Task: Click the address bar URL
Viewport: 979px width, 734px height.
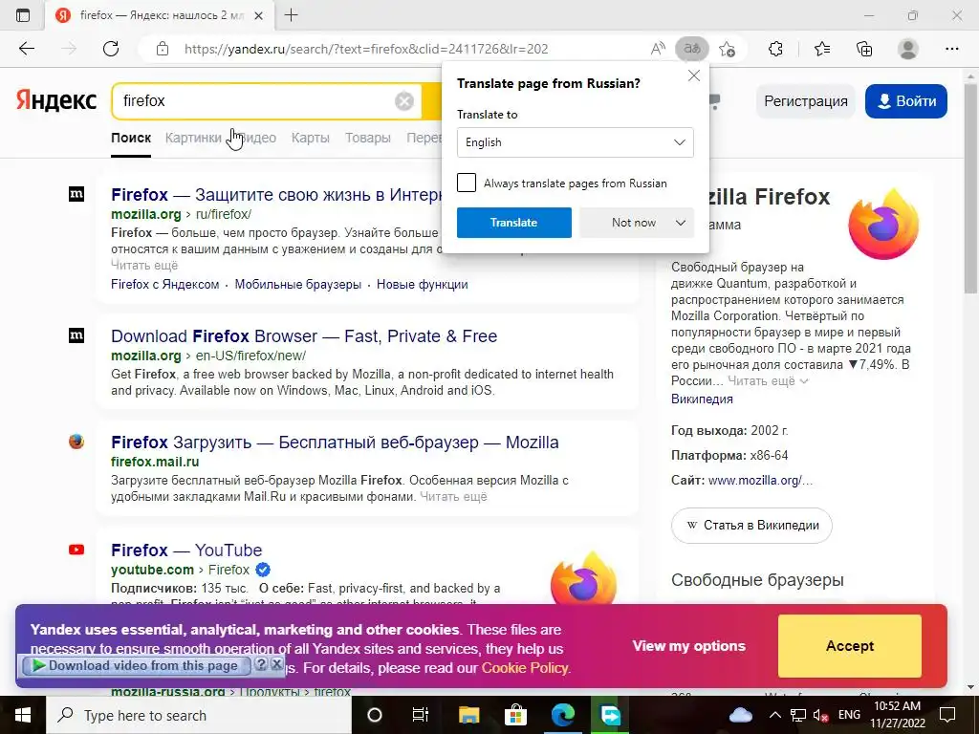Action: pyautogui.click(x=366, y=49)
